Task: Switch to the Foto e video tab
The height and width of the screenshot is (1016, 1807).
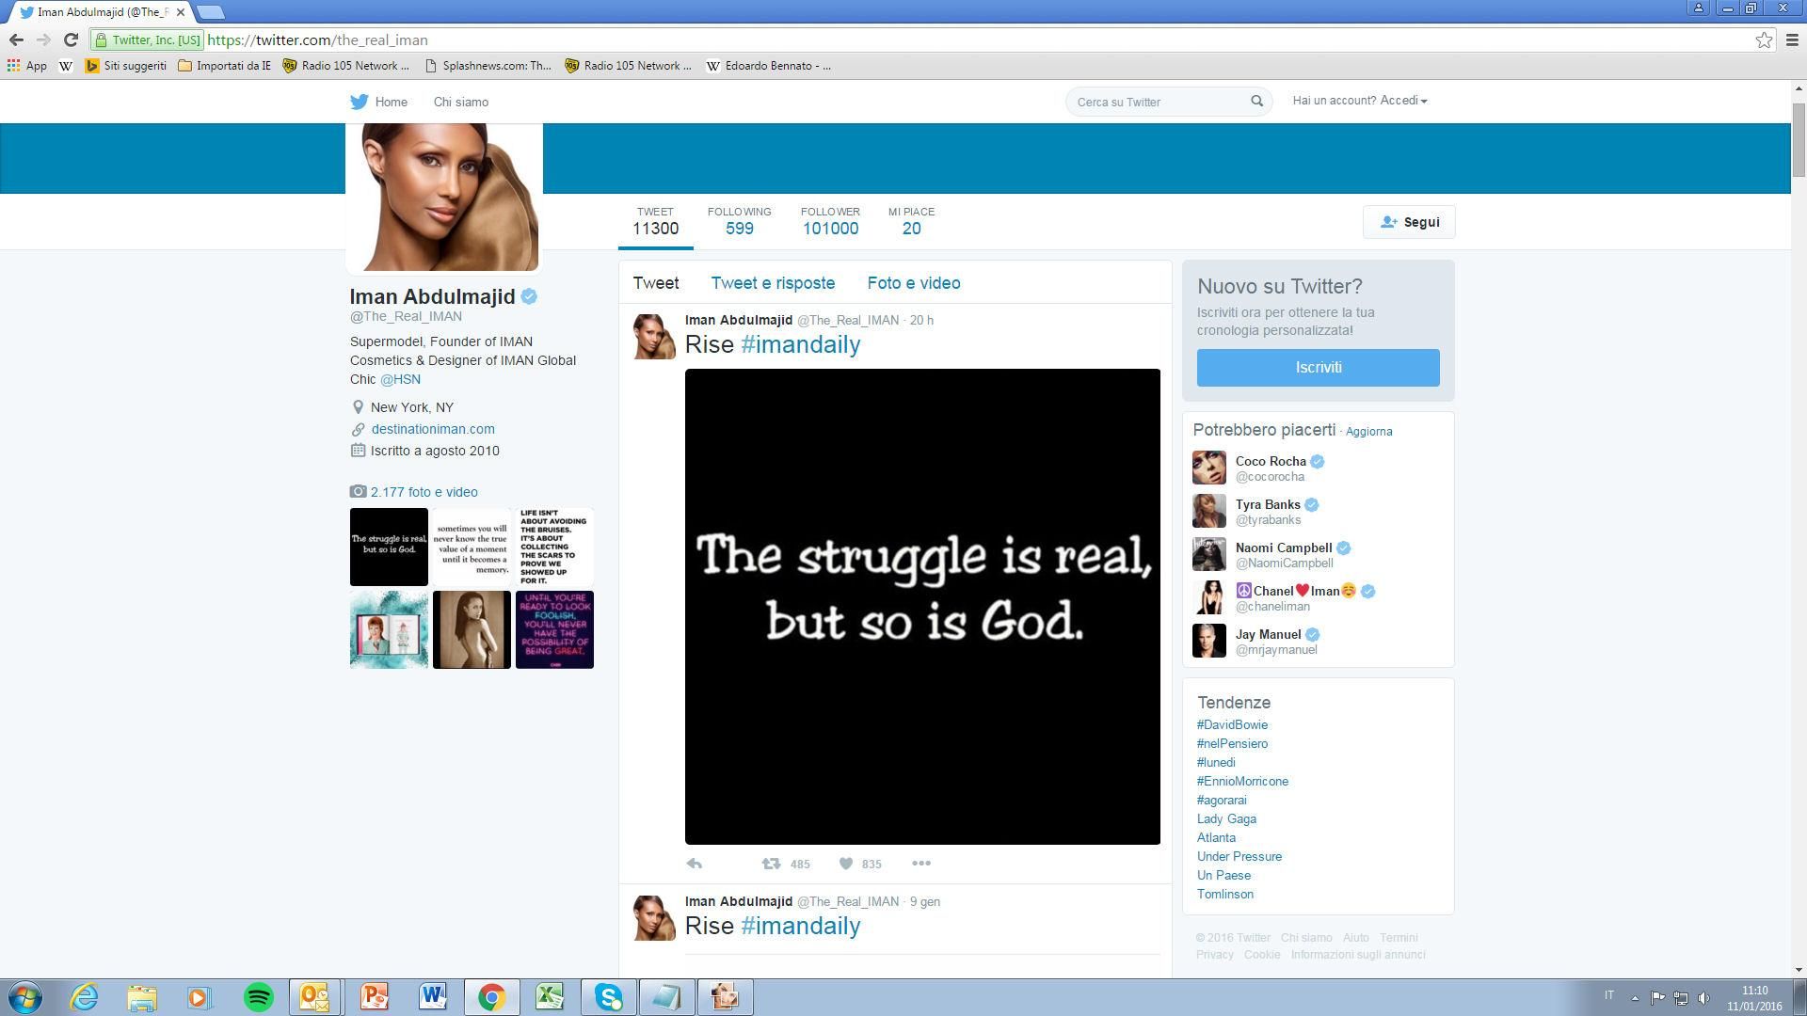Action: coord(914,283)
